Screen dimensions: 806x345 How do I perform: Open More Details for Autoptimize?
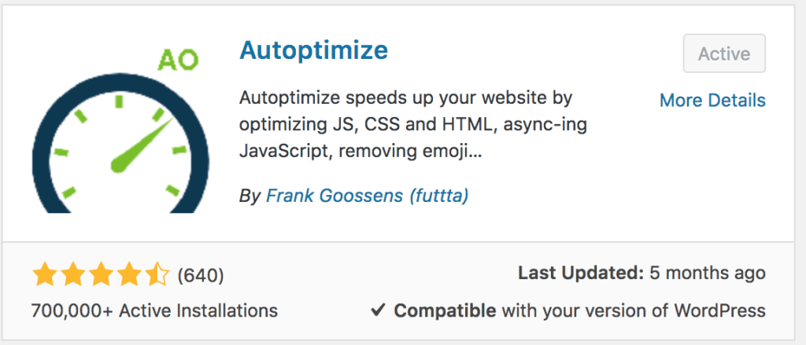[x=712, y=101]
